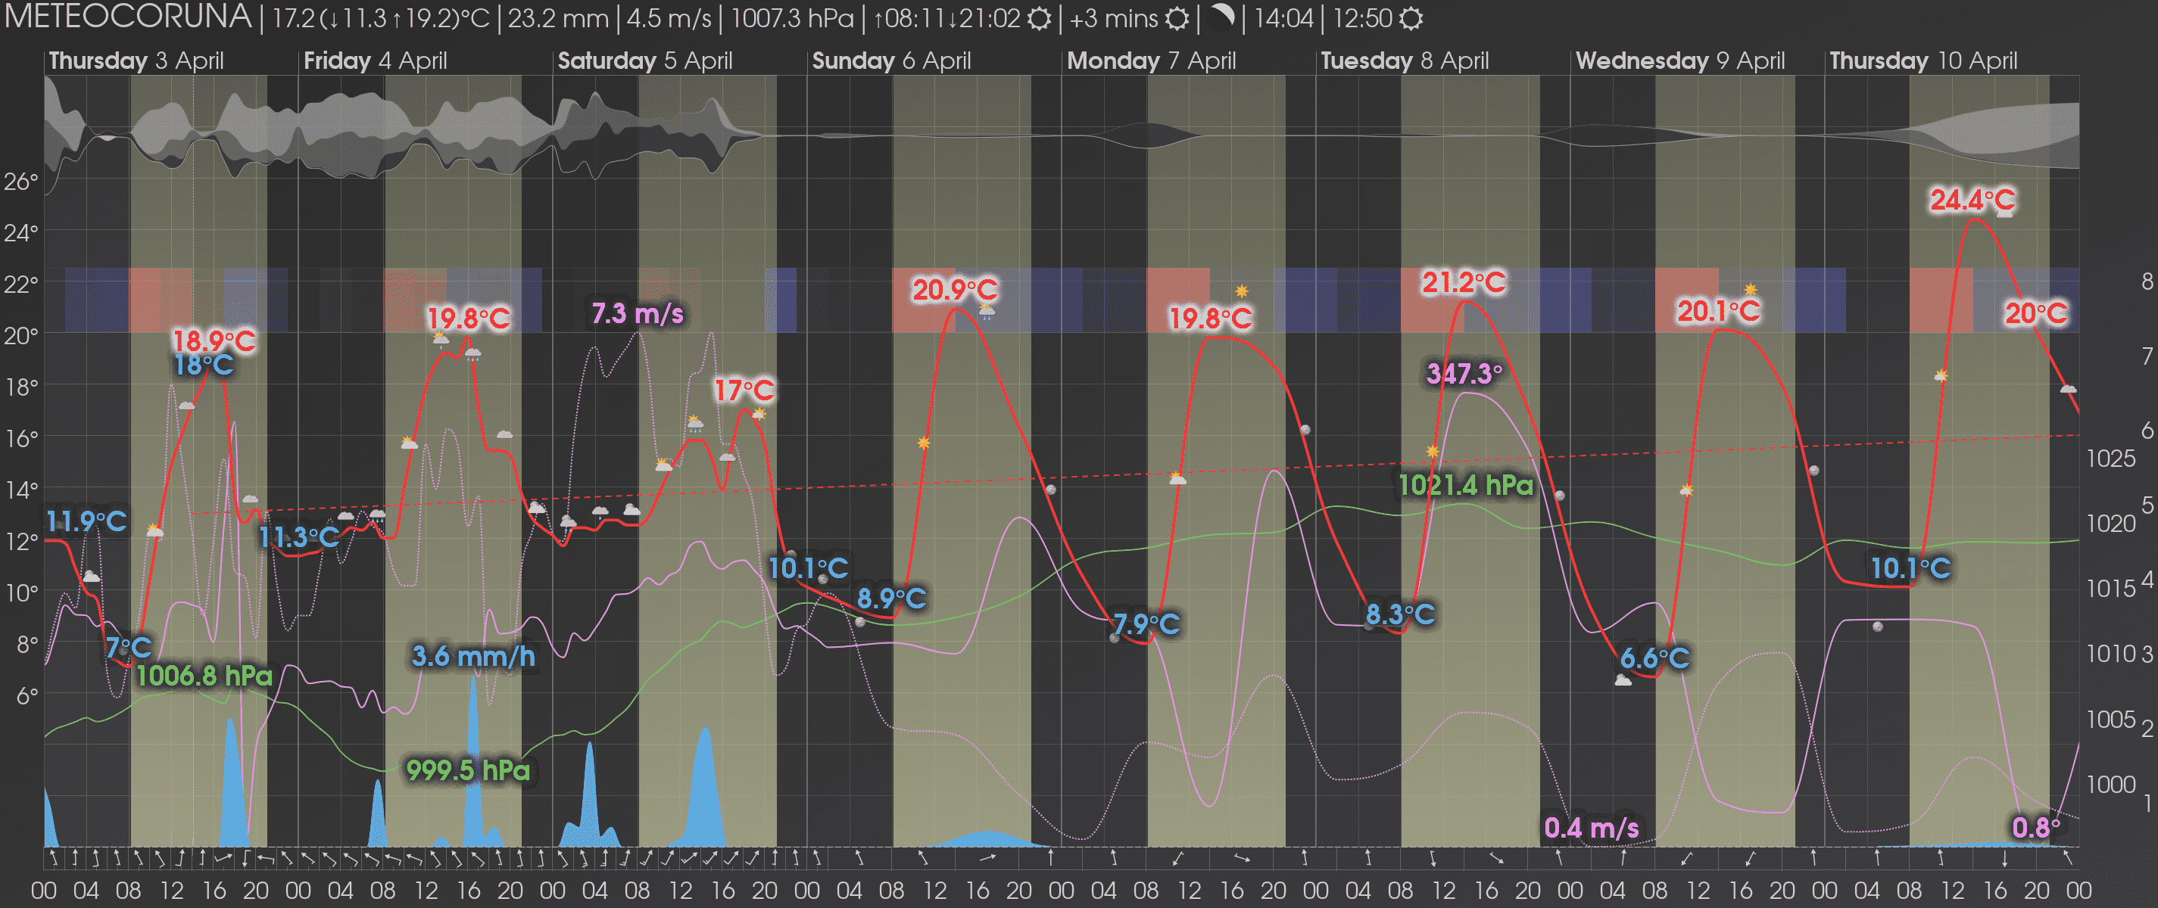Screen dimensions: 2158x908
Task: Click the cloud icon left of 6.6°C
Action: (x=1623, y=680)
